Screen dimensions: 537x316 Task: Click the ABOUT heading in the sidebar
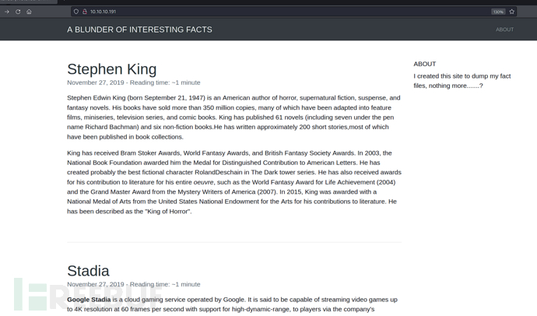pyautogui.click(x=425, y=64)
